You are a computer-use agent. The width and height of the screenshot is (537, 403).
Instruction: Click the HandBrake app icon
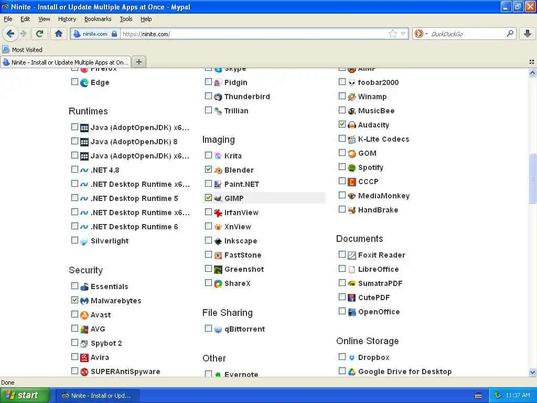pyautogui.click(x=352, y=210)
